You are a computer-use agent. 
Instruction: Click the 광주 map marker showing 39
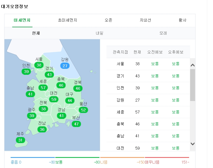(x=32, y=116)
